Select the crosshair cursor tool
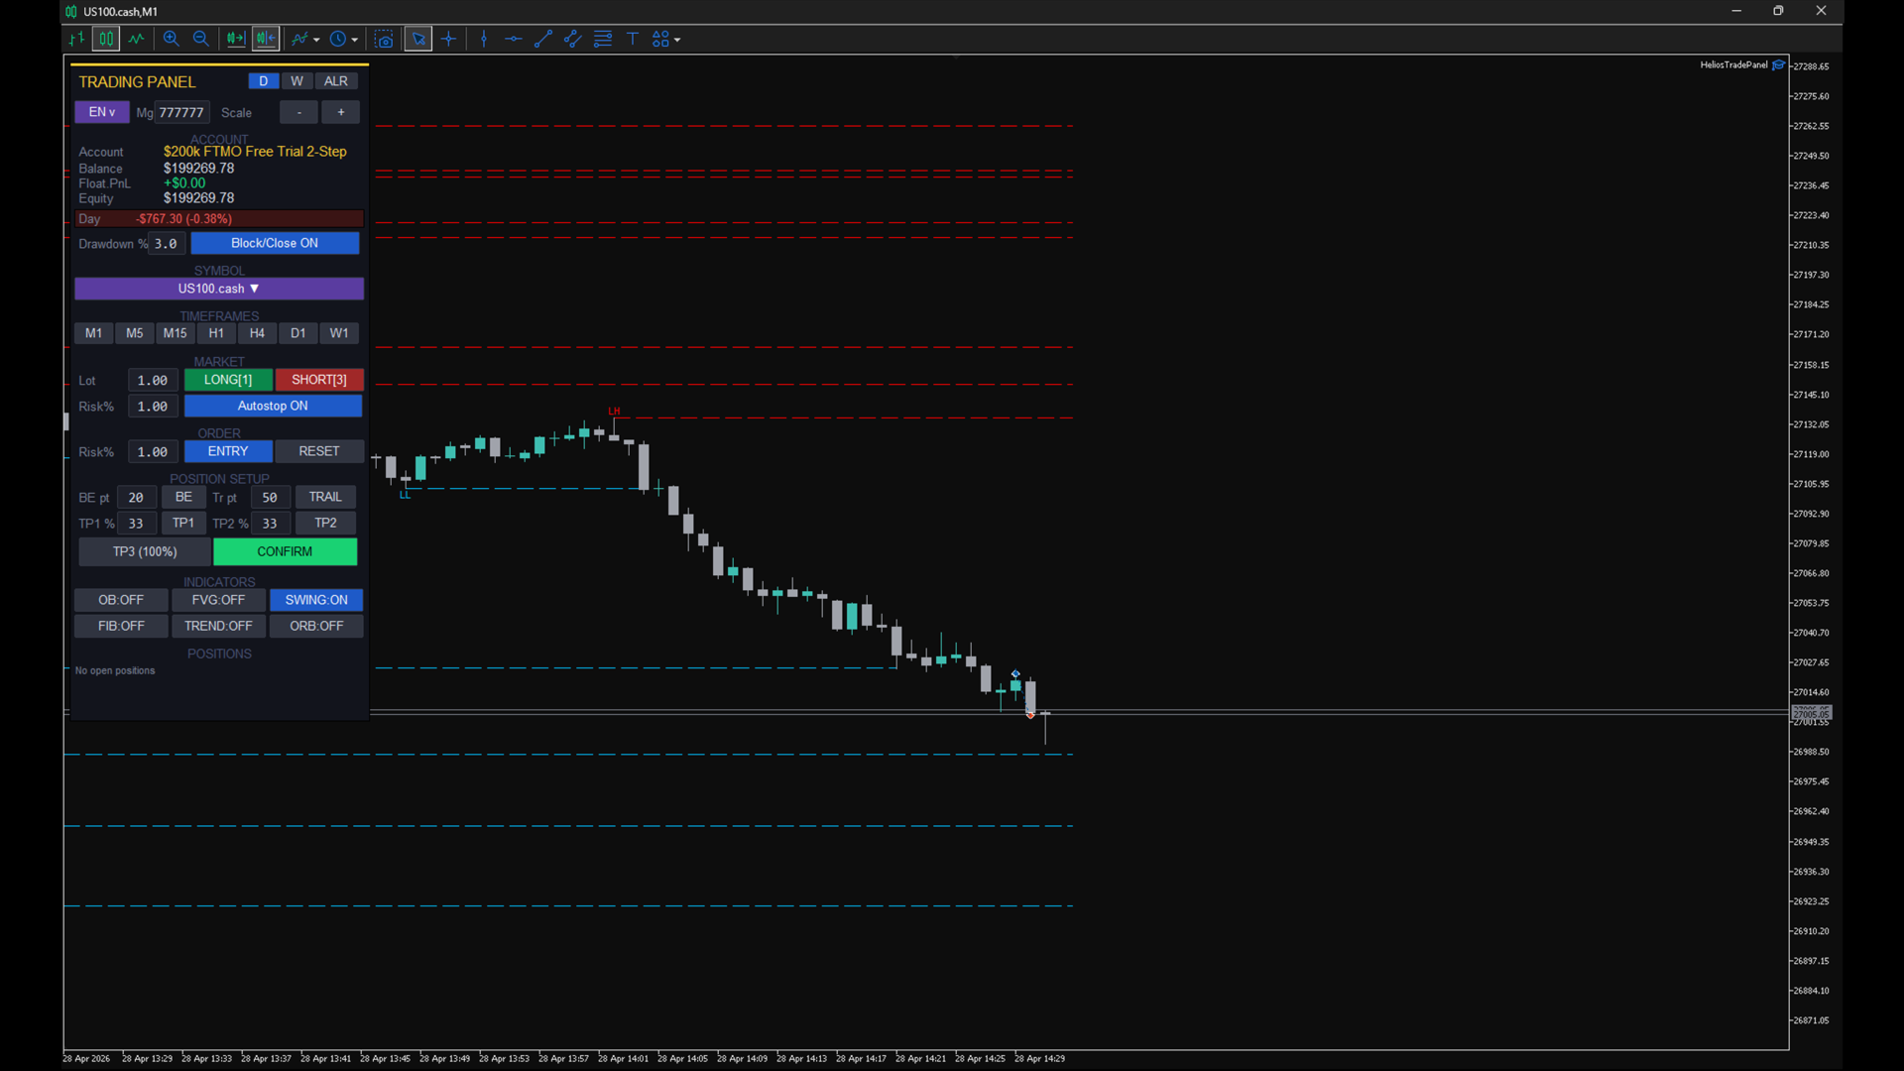The image size is (1904, 1071). pos(448,39)
